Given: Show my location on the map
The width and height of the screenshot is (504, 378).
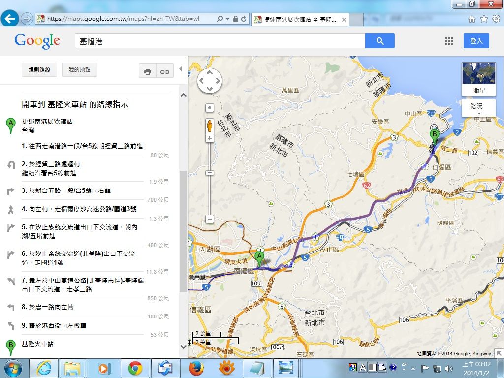Looking at the screenshot, I should coord(210,108).
